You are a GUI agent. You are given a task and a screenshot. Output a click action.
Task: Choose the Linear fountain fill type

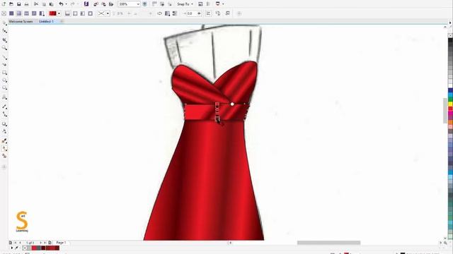pos(68,13)
